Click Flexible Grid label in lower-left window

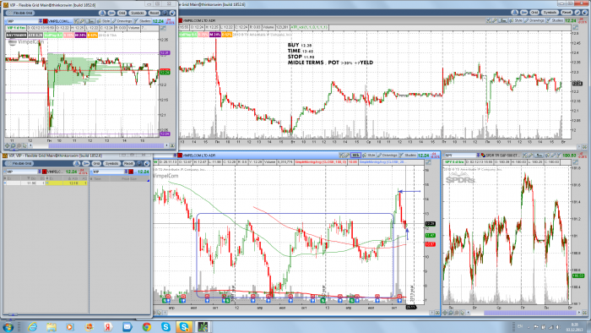click(19, 163)
